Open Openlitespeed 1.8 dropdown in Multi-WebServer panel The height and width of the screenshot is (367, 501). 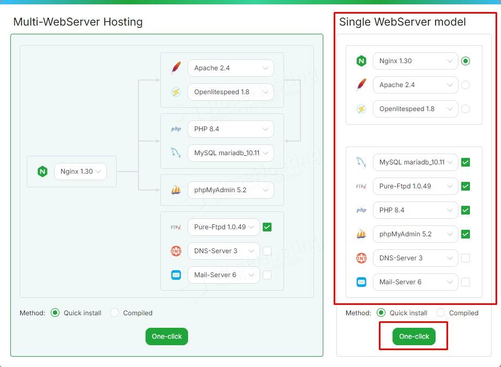tap(231, 92)
